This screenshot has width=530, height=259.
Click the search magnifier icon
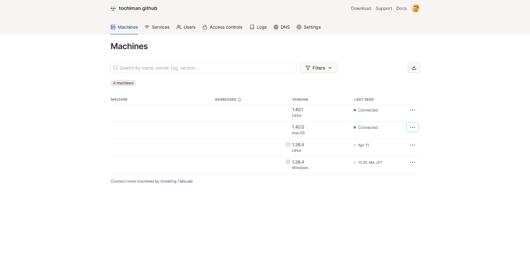coord(115,68)
